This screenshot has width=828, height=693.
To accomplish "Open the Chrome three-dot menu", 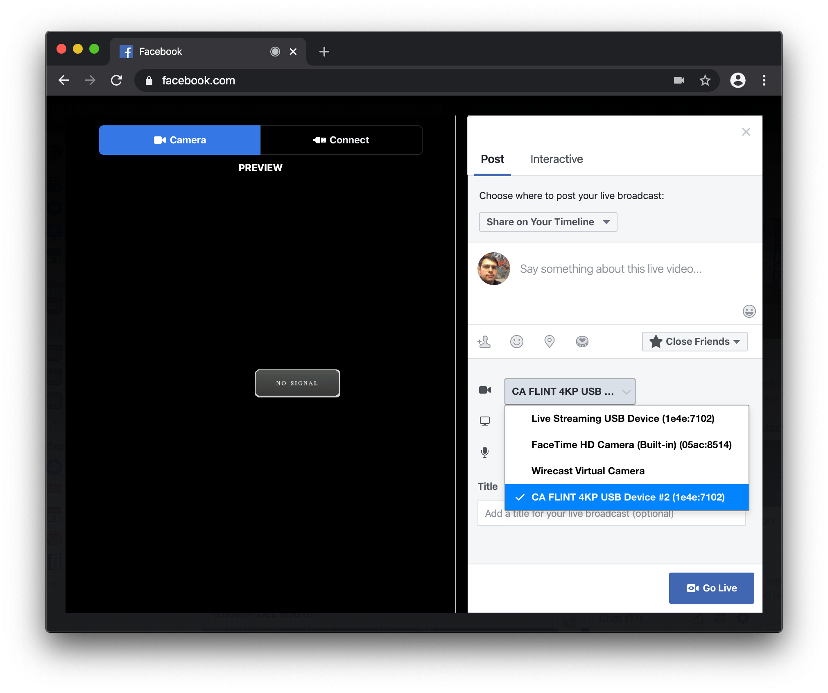I will click(764, 80).
